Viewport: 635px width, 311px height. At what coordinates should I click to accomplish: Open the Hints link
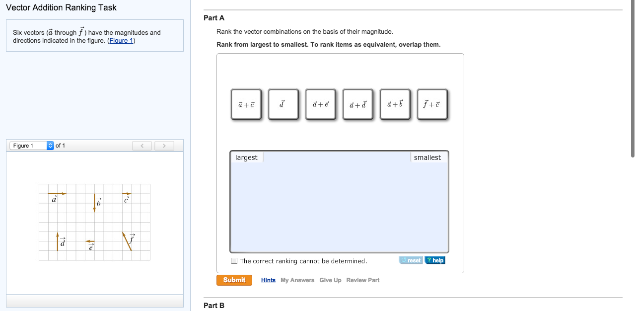pos(268,280)
